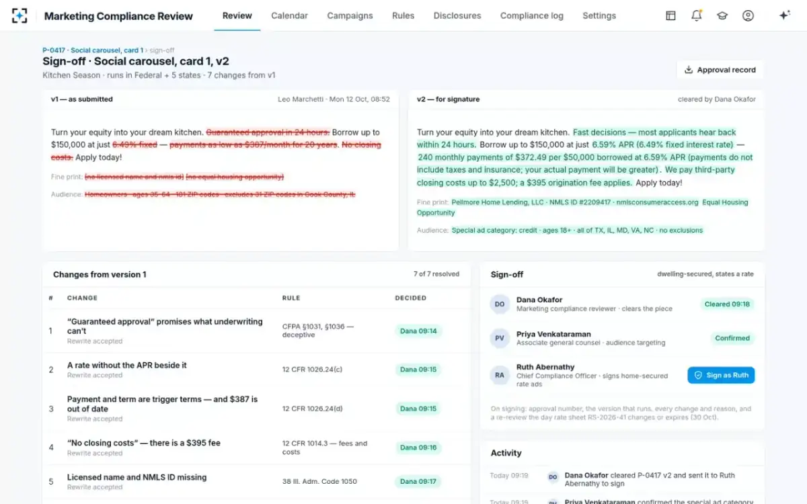Click the struck-through "Guaranteed approval in 24 hours" text
The image size is (807, 504).
click(x=268, y=132)
